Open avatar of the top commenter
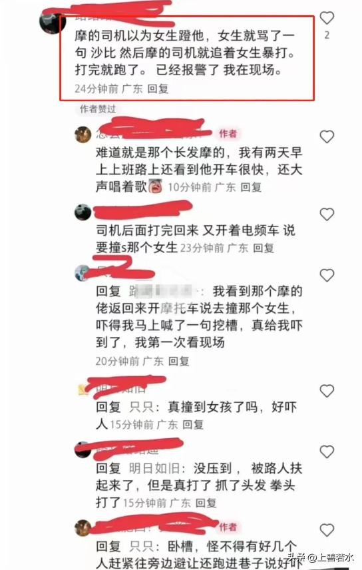The height and width of the screenshot is (570, 362). pyautogui.click(x=52, y=22)
